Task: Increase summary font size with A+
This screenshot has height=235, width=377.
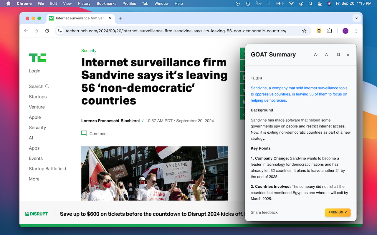Action: (x=328, y=55)
